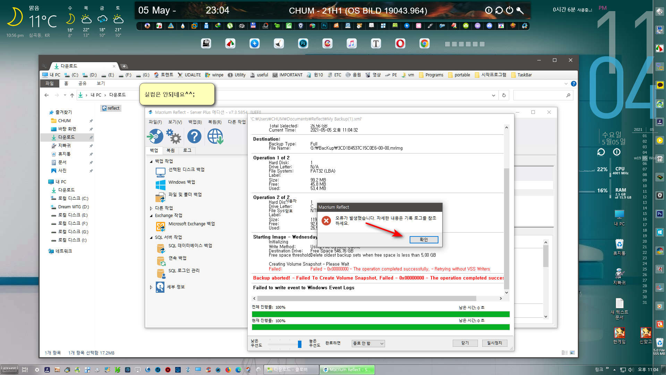The width and height of the screenshot is (666, 375).
Task: Click the Explorer search box
Action: point(543,95)
